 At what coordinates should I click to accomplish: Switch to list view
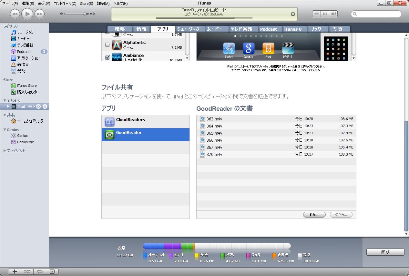[x=316, y=14]
